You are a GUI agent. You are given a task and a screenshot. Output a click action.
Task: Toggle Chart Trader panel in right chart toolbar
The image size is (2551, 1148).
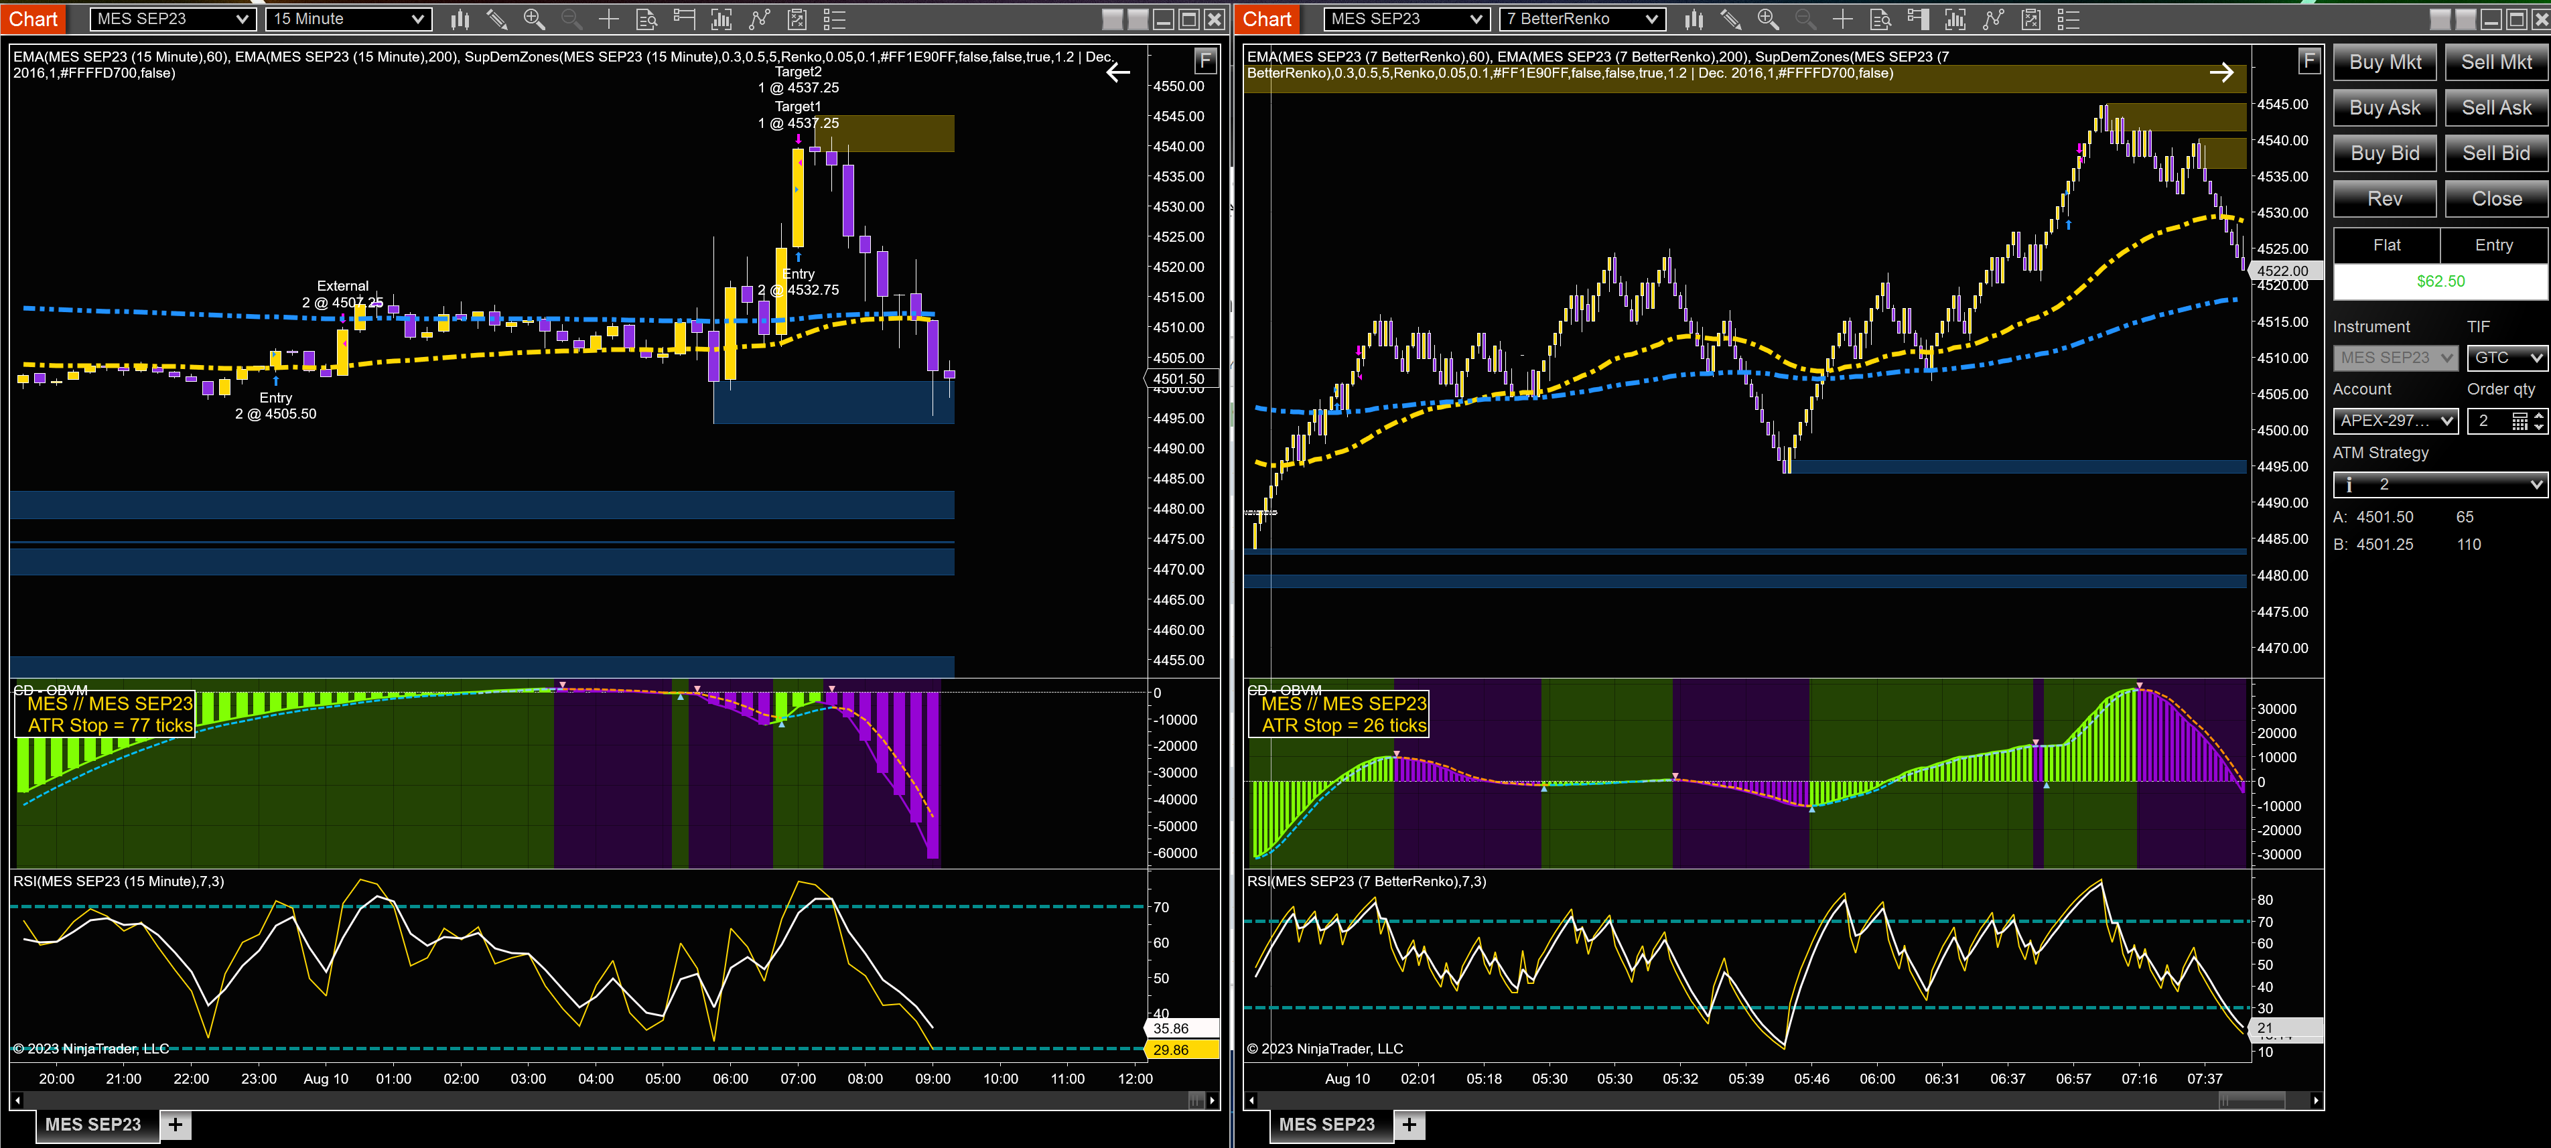coord(1917,19)
